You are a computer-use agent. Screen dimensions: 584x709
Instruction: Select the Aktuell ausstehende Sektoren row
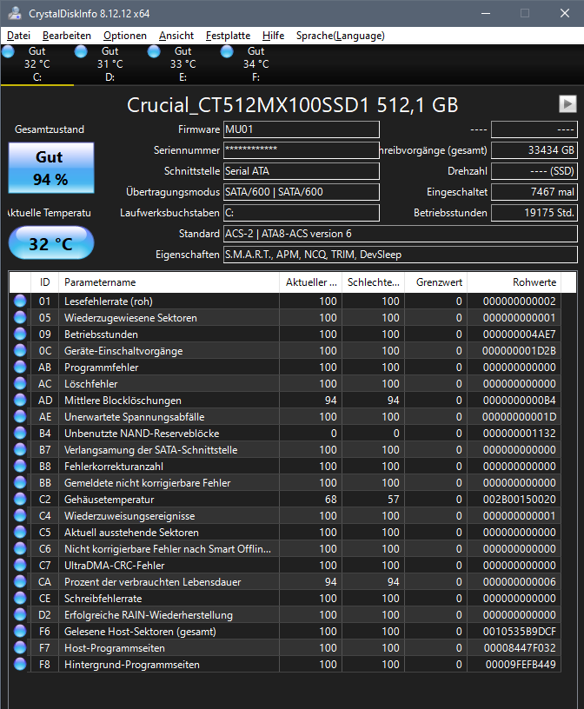(285, 533)
